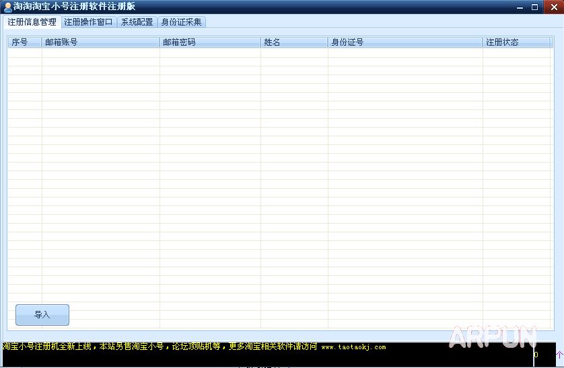
Task: Click the 身份证号 column header
Action: click(405, 42)
